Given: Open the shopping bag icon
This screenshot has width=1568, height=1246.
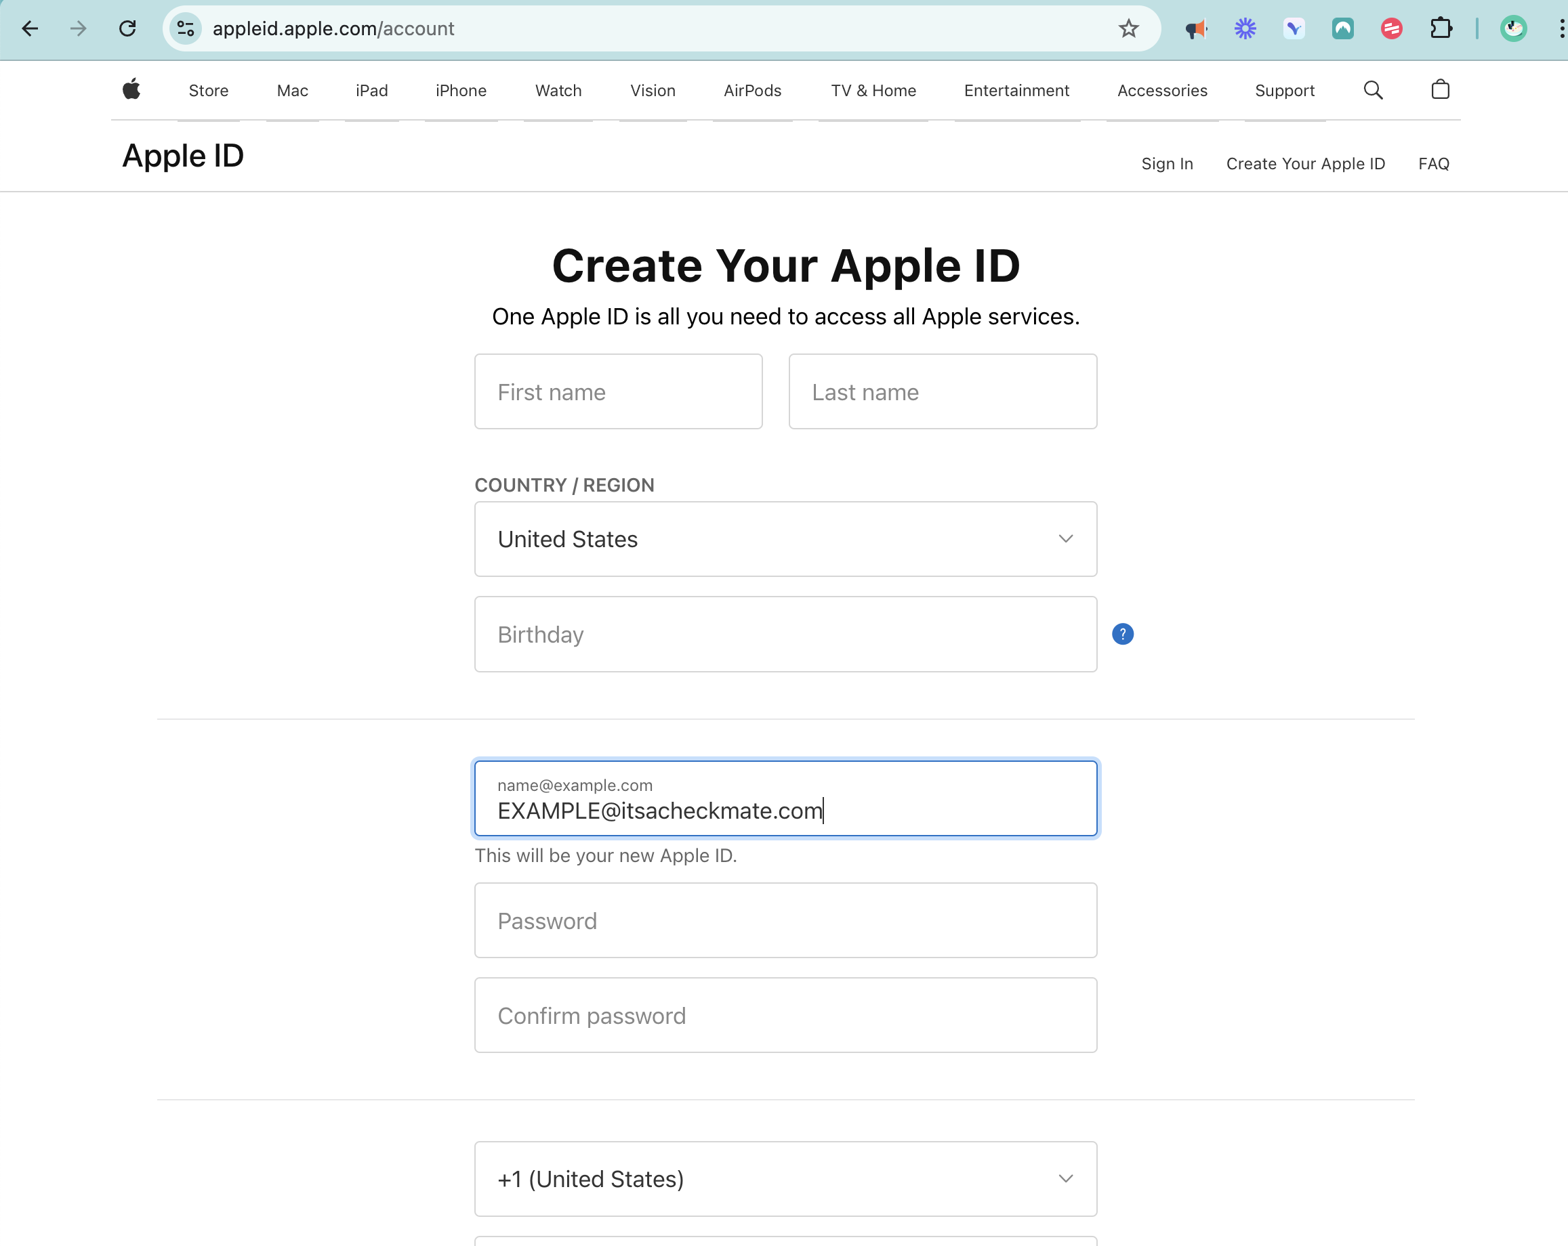Looking at the screenshot, I should coord(1440,89).
